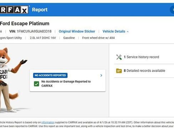Click the wrench service history icon

pos(119,57)
